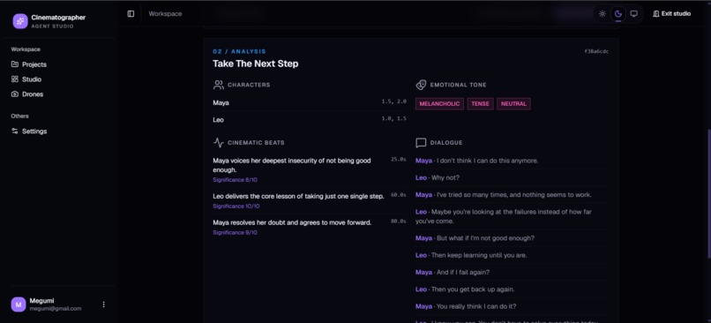Click beat 'Maya resolves her doubt'
The width and height of the screenshot is (711, 323).
pos(292,222)
